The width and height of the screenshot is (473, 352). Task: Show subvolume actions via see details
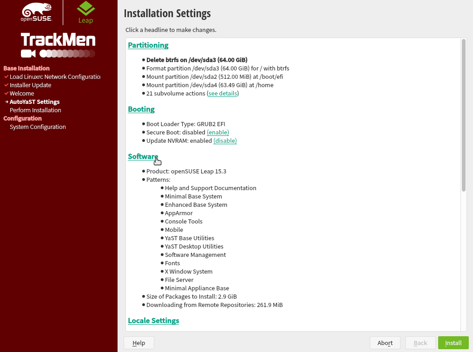223,93
